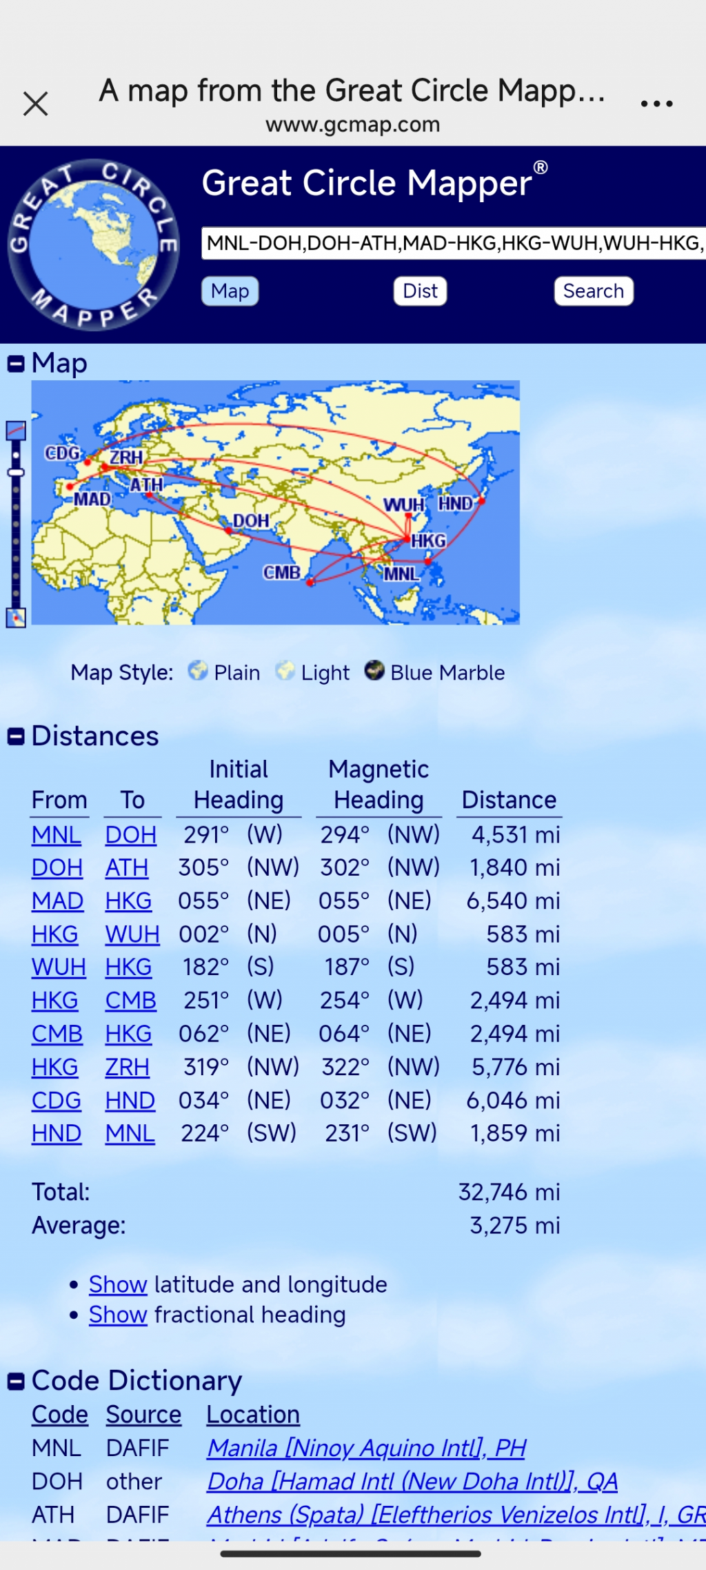Click the route map image

275,502
